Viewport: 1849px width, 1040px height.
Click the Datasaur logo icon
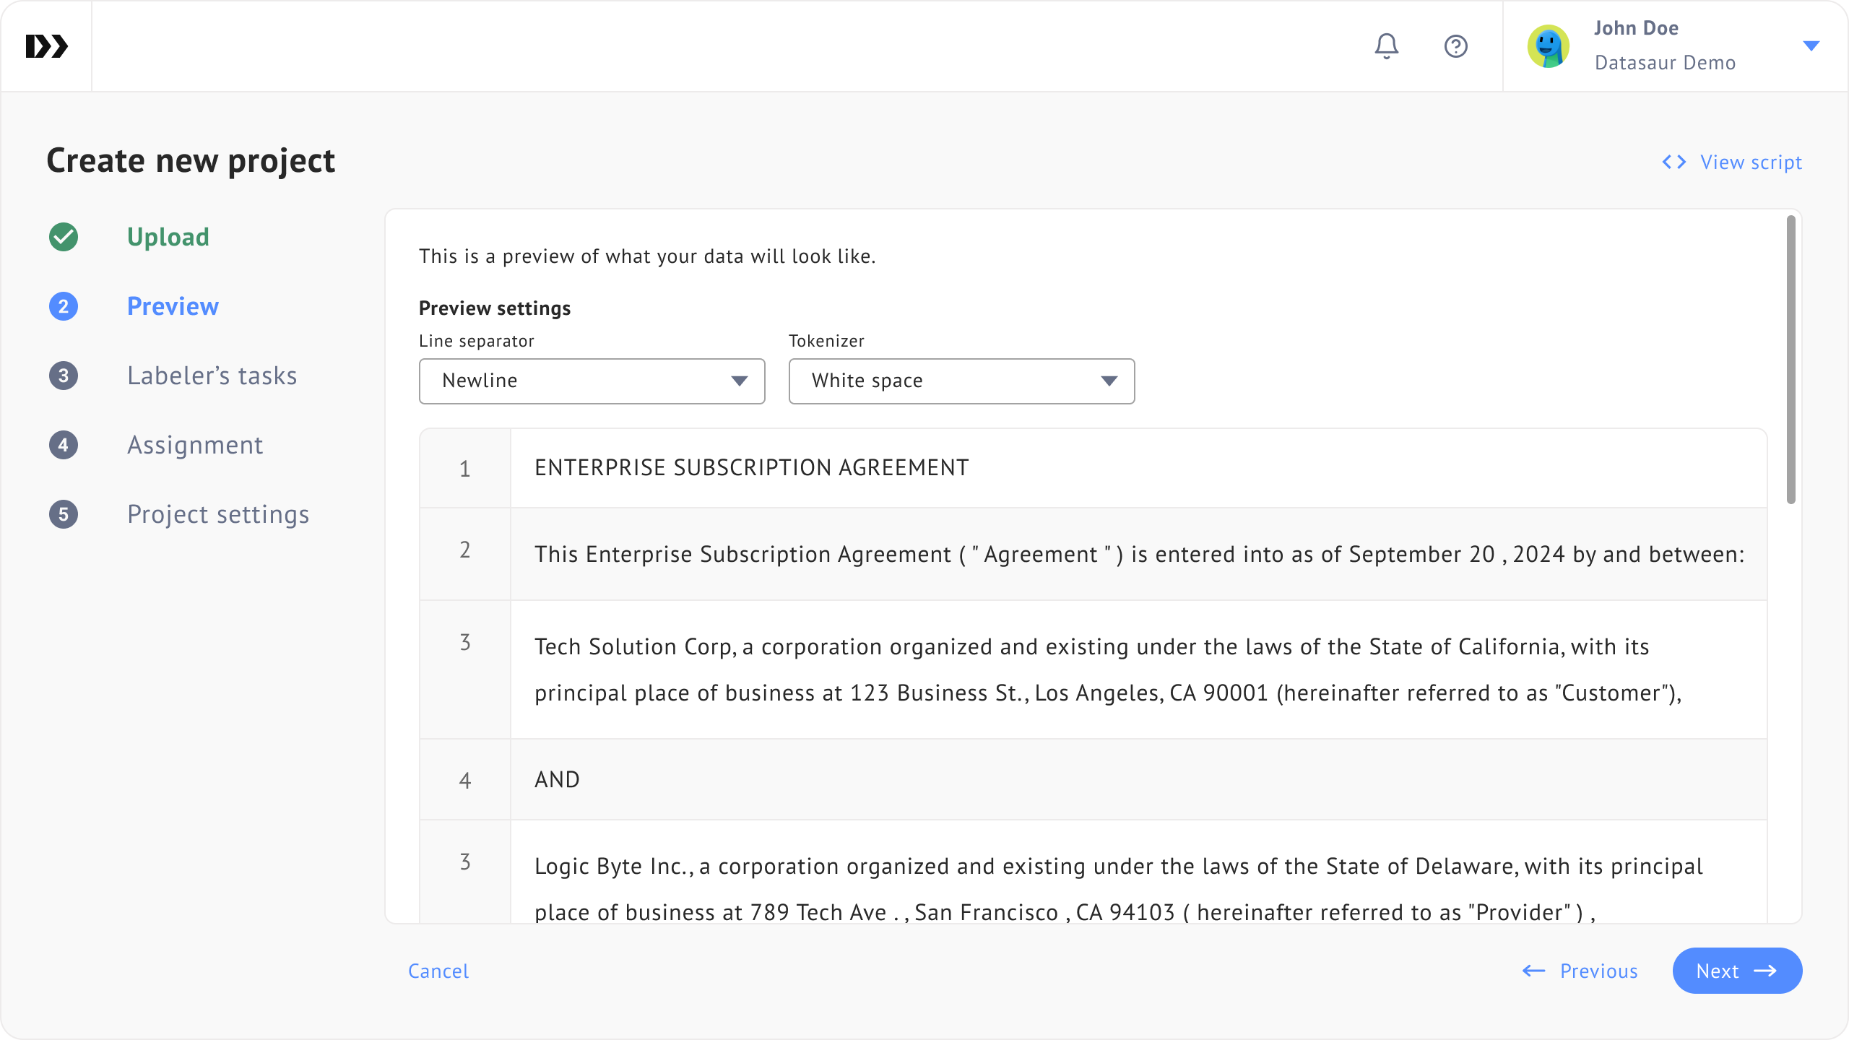[x=47, y=46]
